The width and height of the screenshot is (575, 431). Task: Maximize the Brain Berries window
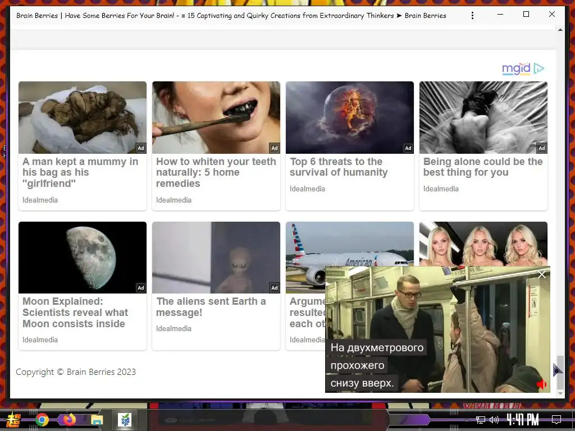tap(526, 14)
